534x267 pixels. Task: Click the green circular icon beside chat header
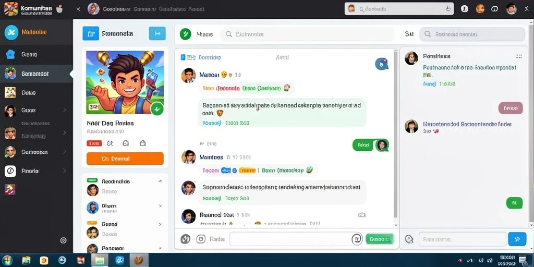click(x=185, y=34)
